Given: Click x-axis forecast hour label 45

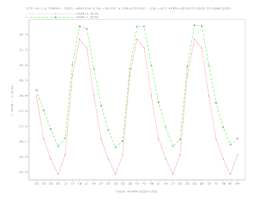Looking at the screenshot, I should pyautogui.click(x=144, y=184).
